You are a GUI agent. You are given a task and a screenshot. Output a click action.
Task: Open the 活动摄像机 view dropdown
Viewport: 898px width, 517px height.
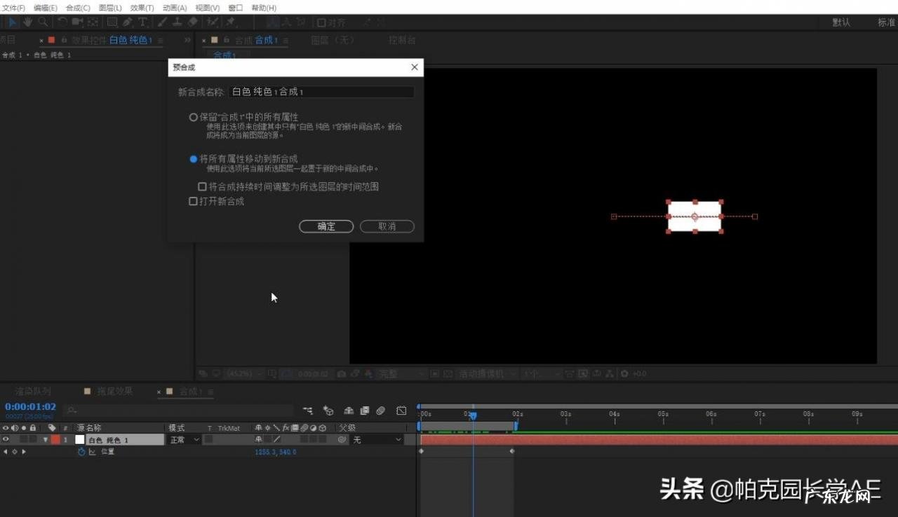click(x=484, y=373)
